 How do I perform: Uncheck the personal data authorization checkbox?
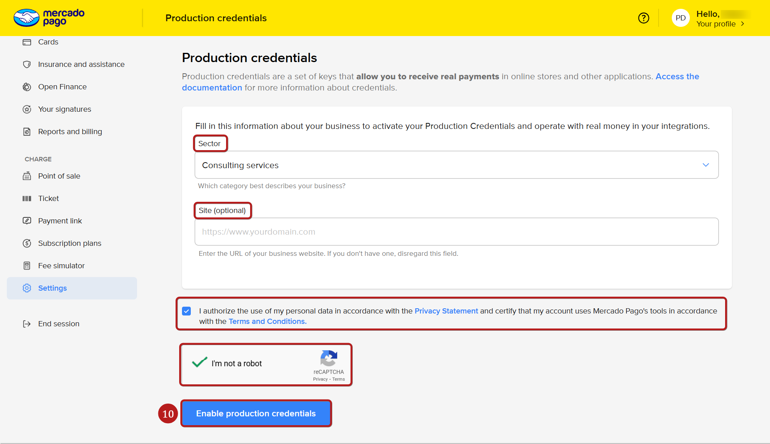click(186, 311)
